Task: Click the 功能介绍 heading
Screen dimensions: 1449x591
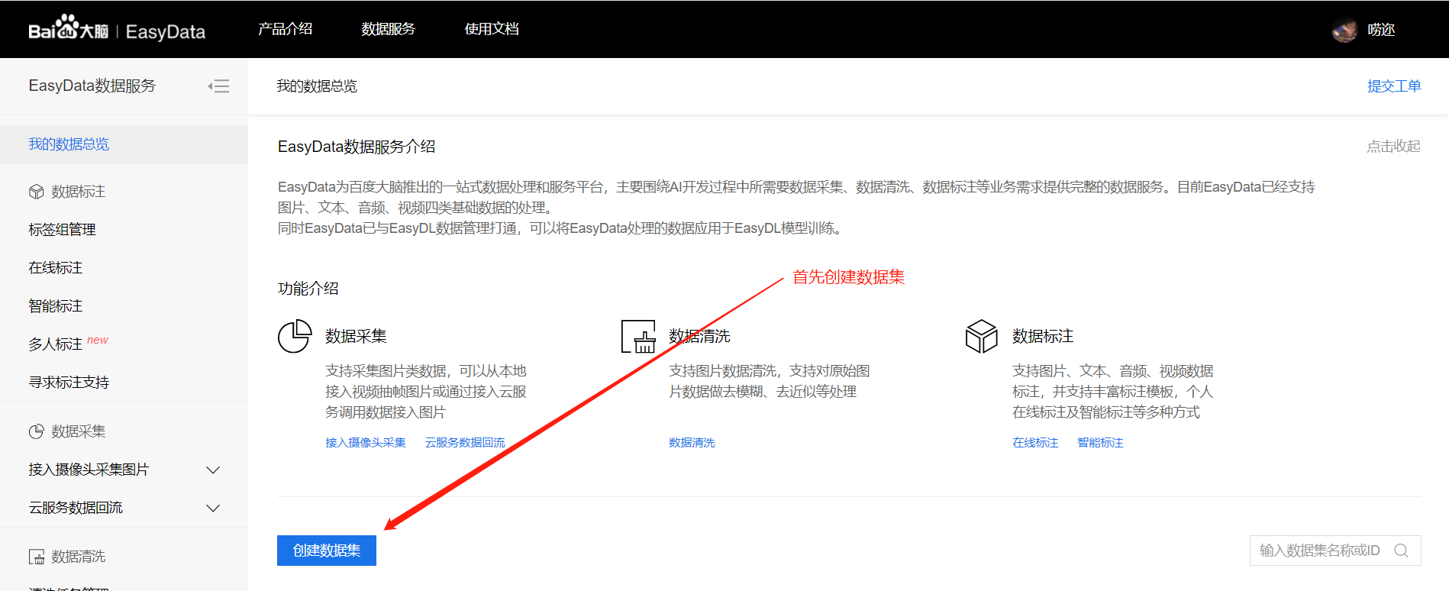Action: coord(308,289)
